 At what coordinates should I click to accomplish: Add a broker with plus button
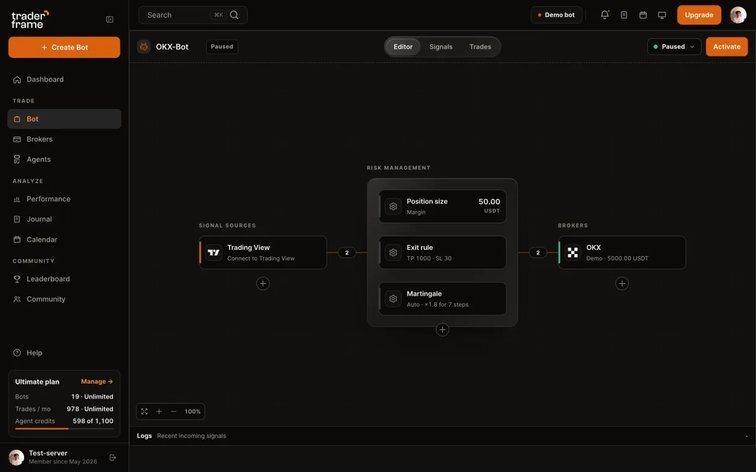(622, 283)
